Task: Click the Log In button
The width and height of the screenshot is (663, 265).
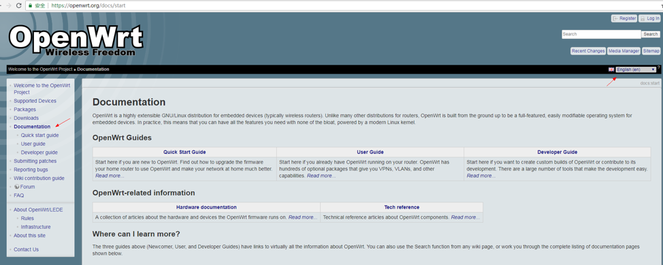Action: pos(649,18)
